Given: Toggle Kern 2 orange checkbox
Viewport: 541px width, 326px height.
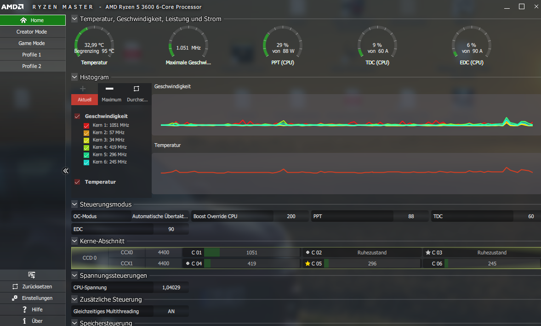Looking at the screenshot, I should pyautogui.click(x=86, y=133).
